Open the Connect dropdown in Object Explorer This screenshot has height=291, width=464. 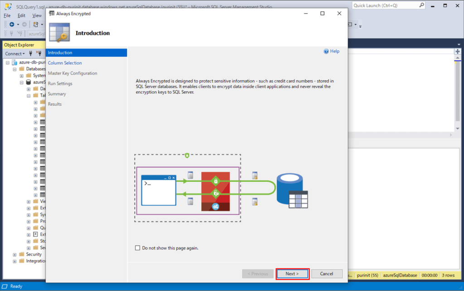pyautogui.click(x=15, y=53)
